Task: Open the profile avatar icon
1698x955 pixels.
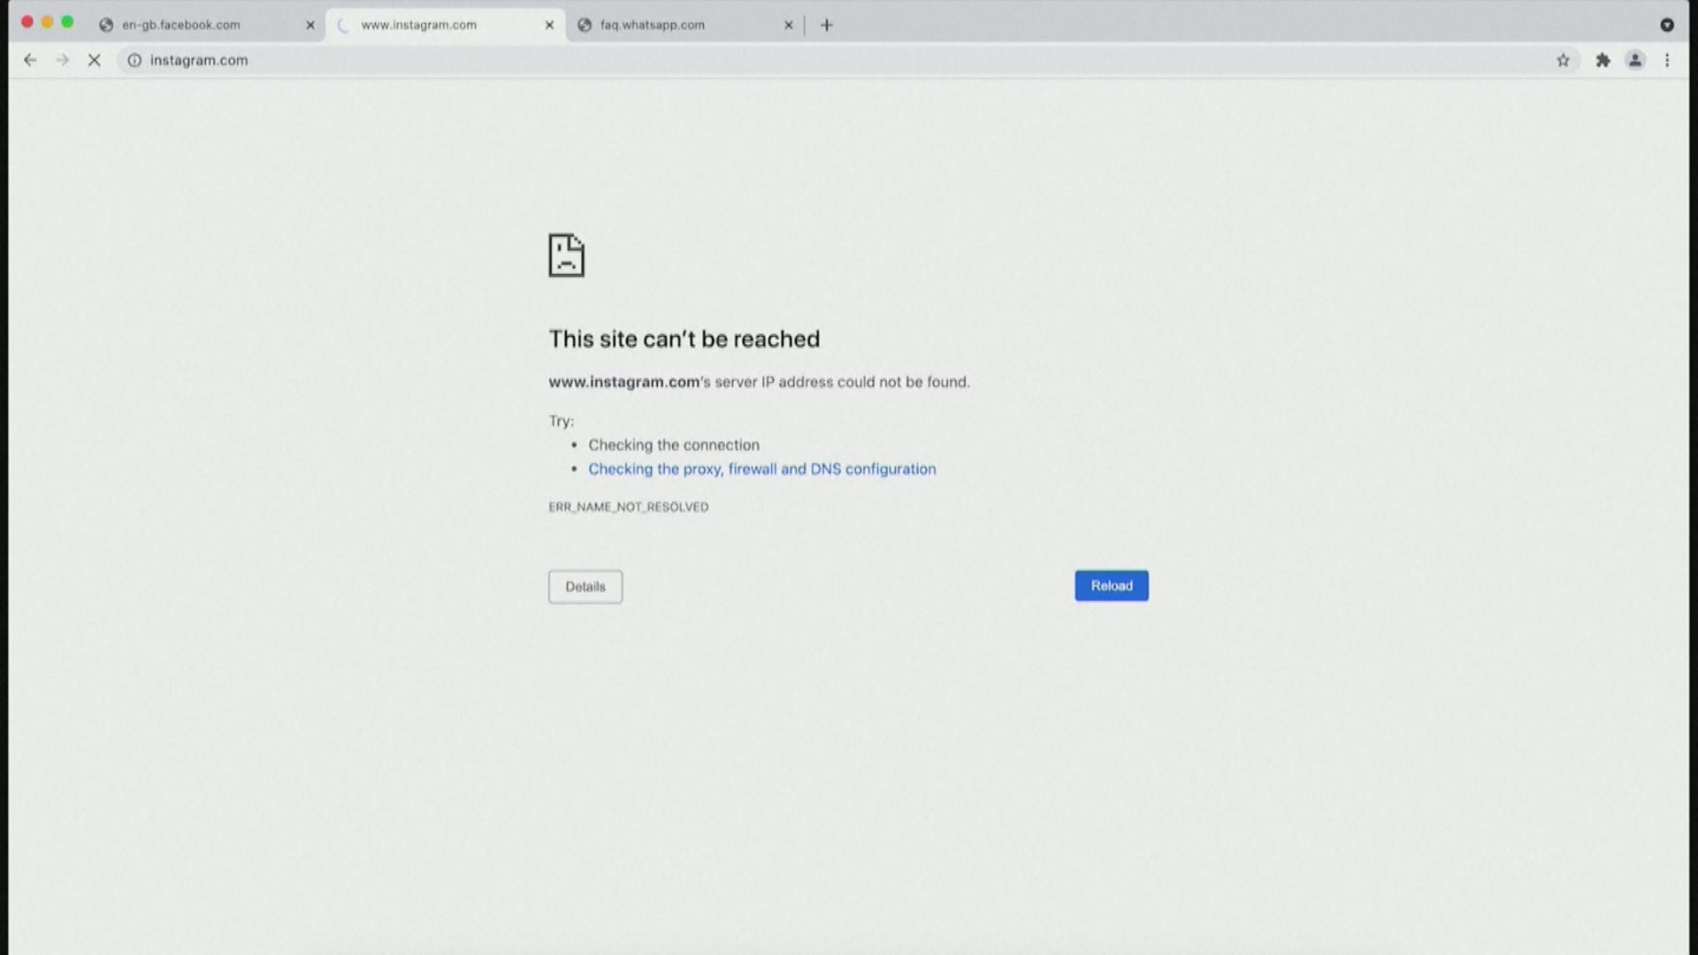Action: click(1635, 60)
